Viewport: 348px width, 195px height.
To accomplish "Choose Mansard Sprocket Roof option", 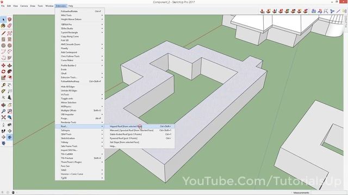I will [x=139, y=131].
